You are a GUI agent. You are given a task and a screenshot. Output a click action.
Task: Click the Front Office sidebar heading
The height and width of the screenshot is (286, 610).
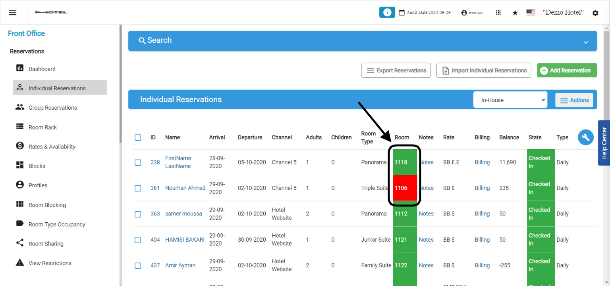(x=26, y=34)
